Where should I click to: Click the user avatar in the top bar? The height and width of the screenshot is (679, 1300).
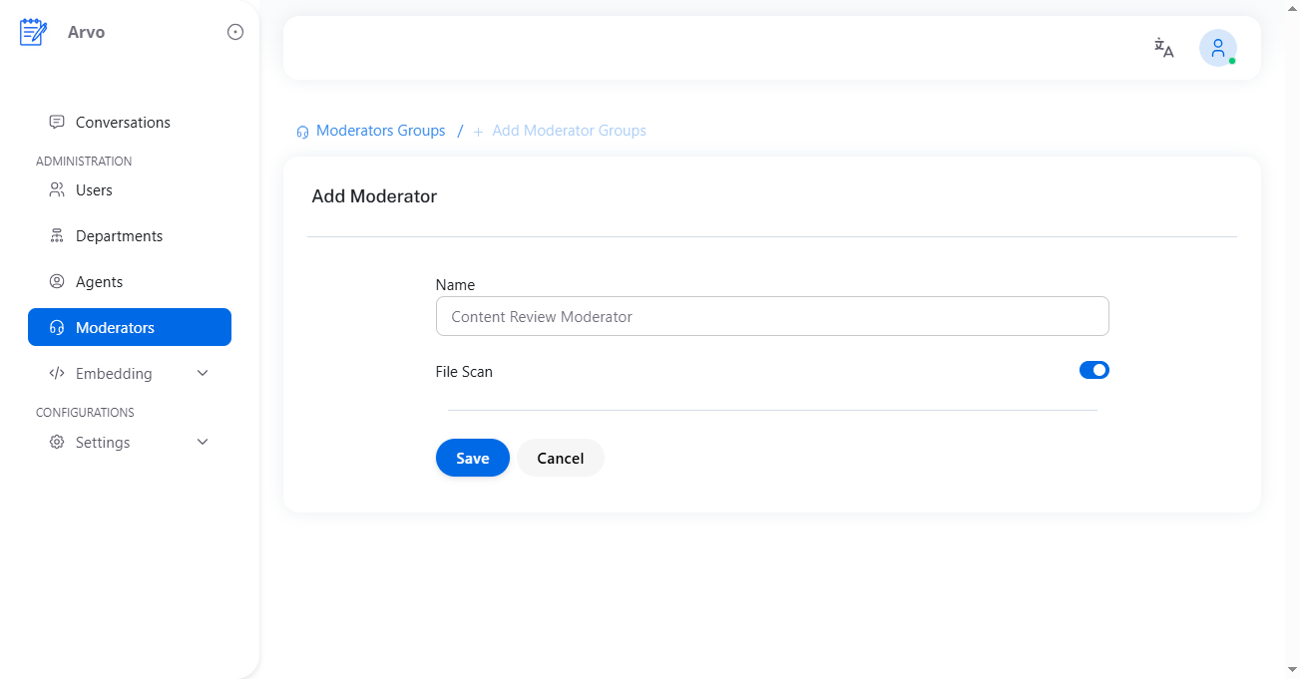1217,47
